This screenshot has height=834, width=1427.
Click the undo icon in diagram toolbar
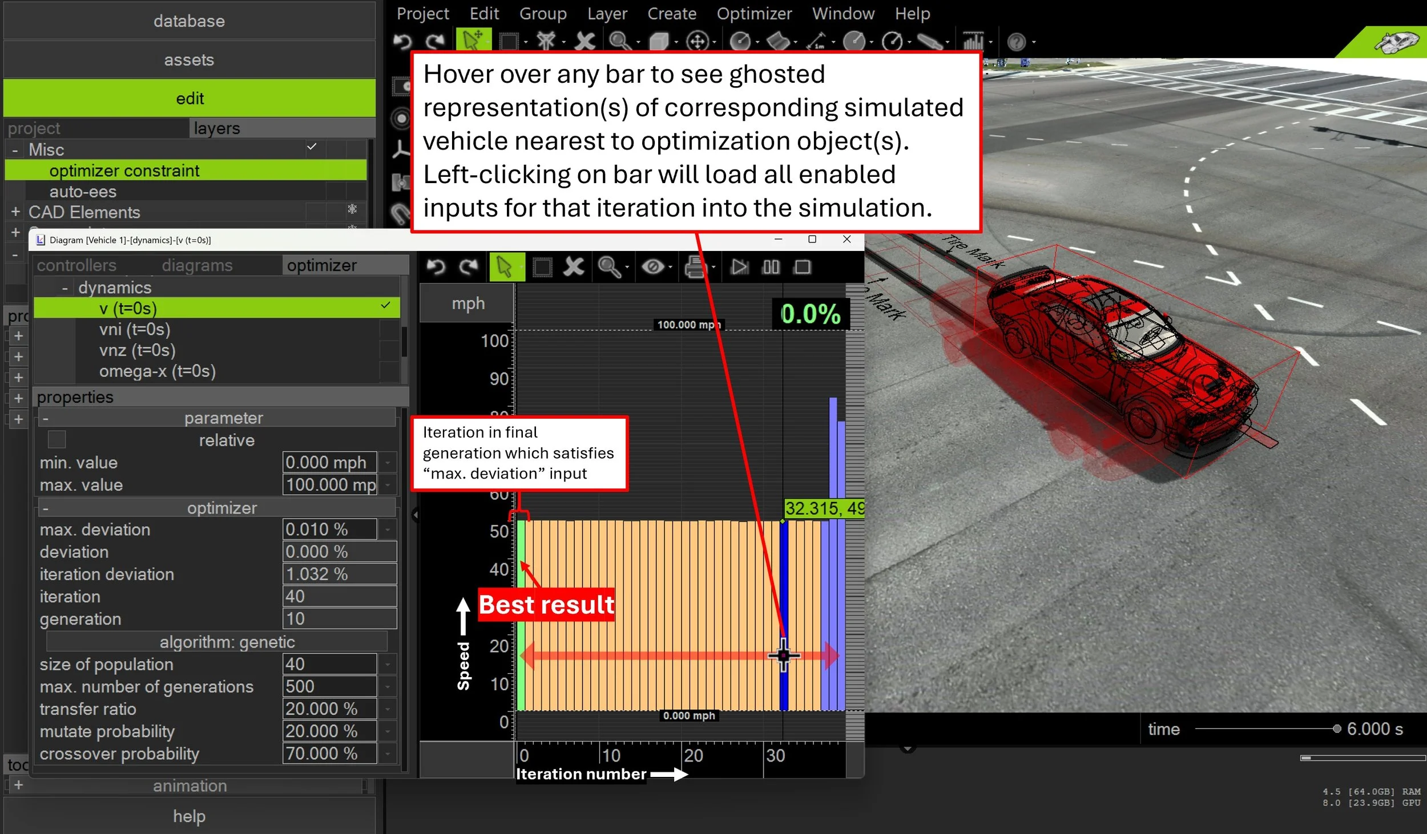tap(436, 267)
